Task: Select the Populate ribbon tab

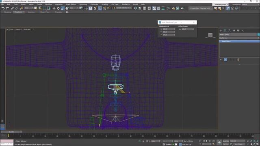Action: pyautogui.click(x=58, y=12)
